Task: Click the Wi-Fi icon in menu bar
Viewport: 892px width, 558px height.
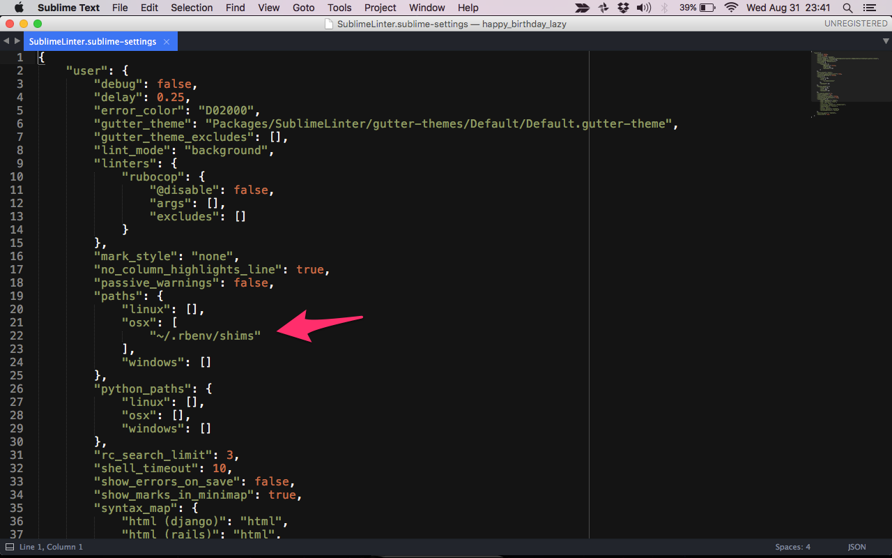Action: 731,8
